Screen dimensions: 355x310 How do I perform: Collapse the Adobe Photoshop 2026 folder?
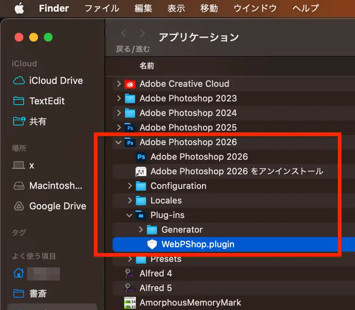pyautogui.click(x=118, y=142)
